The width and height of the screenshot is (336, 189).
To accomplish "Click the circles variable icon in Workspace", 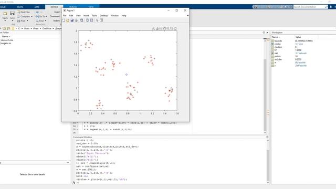I will [272, 44].
